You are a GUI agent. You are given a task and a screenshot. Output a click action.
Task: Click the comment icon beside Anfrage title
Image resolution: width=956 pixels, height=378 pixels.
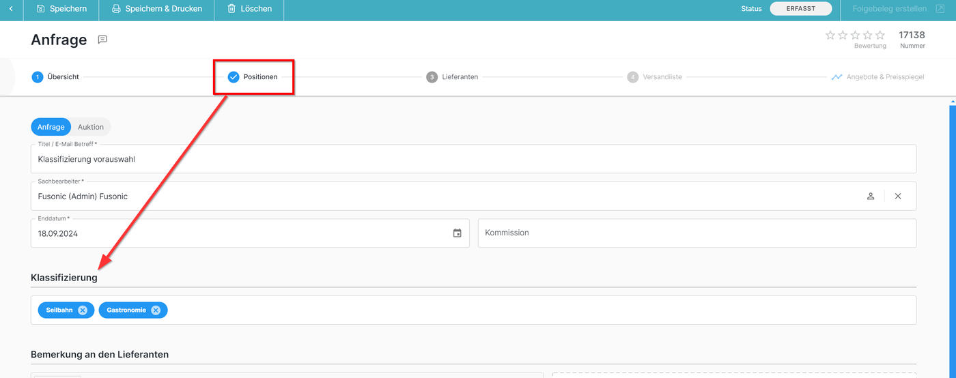point(102,40)
